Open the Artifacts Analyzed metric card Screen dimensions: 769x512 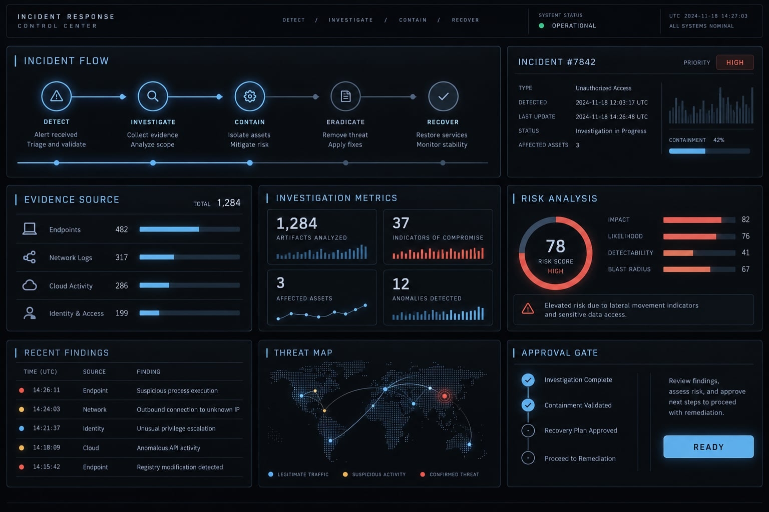322,236
